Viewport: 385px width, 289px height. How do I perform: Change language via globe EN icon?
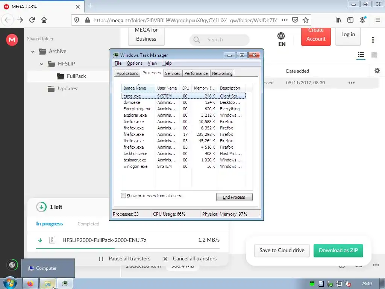coord(281,39)
